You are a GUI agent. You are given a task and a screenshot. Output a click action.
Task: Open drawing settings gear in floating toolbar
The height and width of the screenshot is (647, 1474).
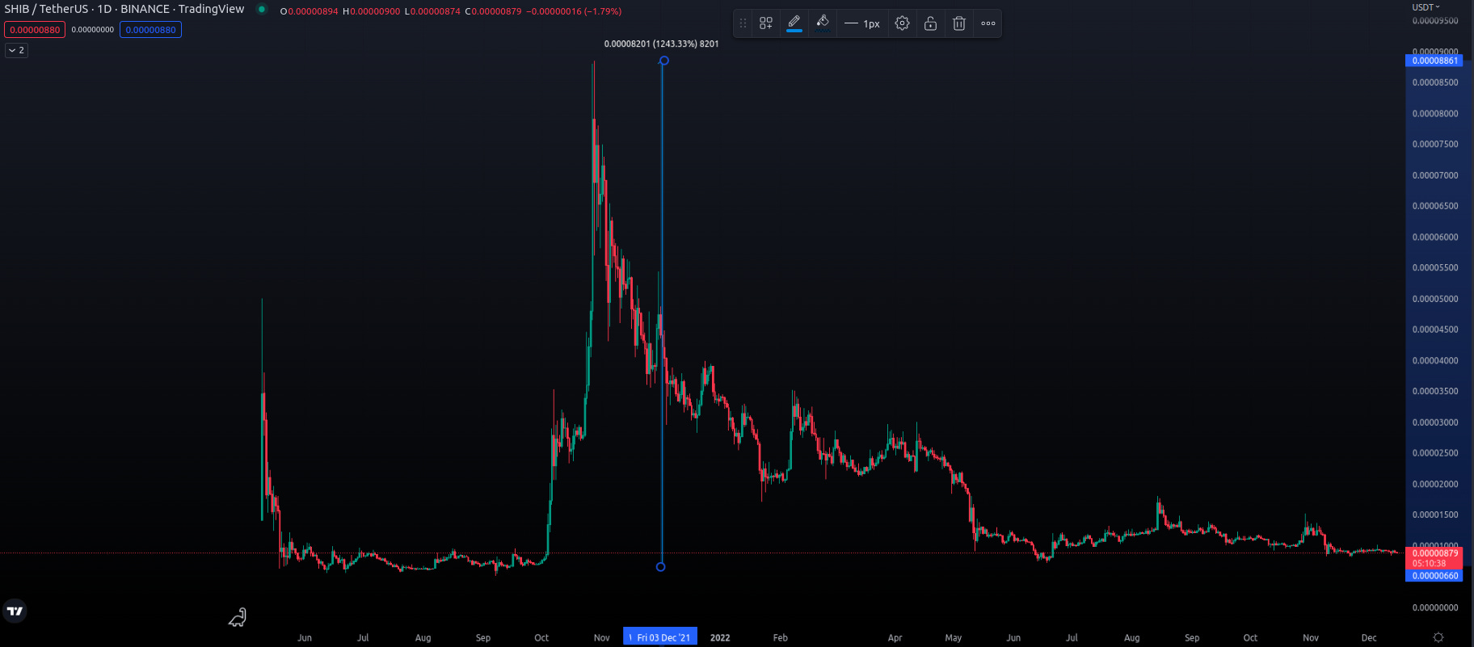pos(903,23)
